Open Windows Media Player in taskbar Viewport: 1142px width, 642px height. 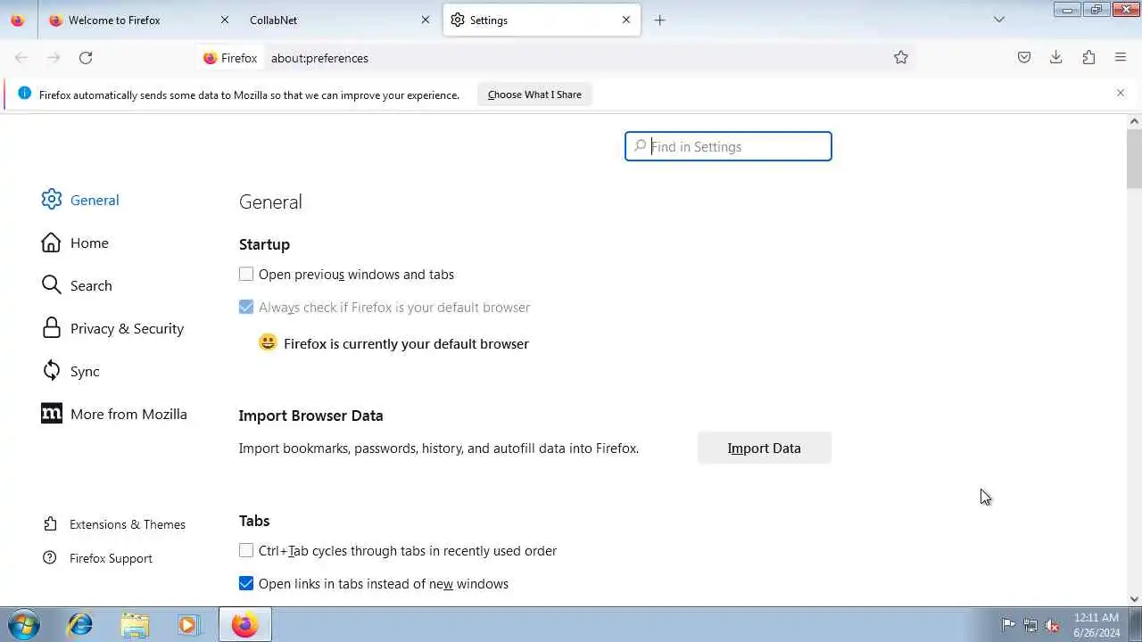(188, 625)
